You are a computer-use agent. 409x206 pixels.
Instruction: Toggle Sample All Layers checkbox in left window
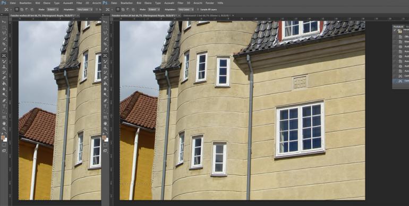[97, 10]
